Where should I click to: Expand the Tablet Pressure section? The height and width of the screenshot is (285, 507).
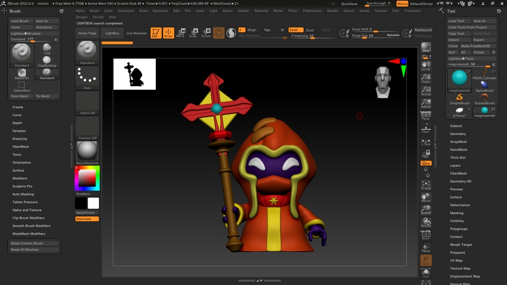click(x=25, y=202)
